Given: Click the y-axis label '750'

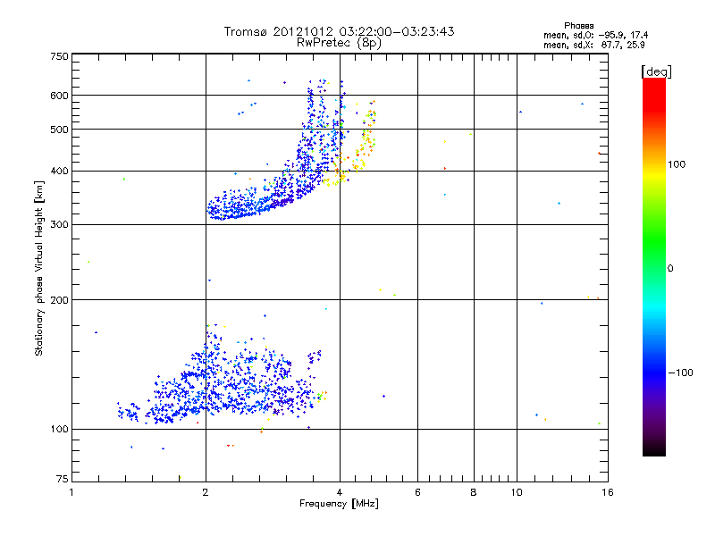Looking at the screenshot, I should (x=59, y=56).
